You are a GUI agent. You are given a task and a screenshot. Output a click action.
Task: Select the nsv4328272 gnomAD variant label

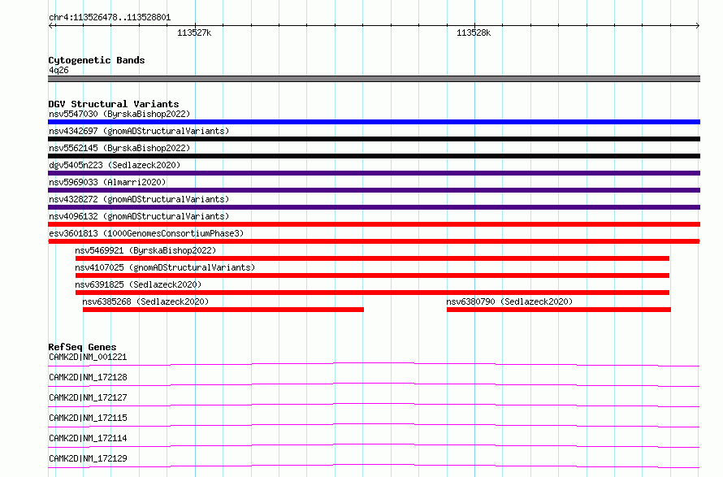click(139, 199)
